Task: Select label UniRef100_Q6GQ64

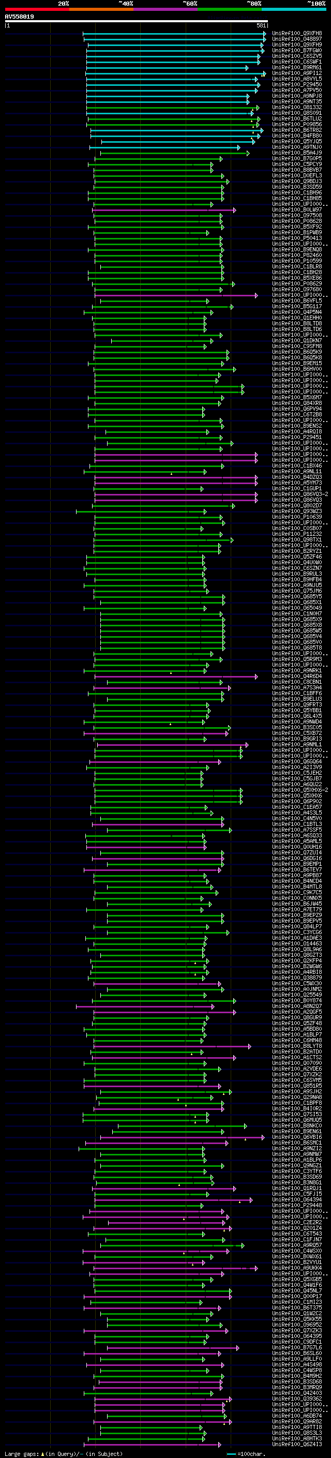Action: (297, 762)
